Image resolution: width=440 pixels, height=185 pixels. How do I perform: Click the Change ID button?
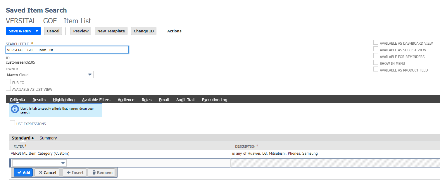click(144, 31)
